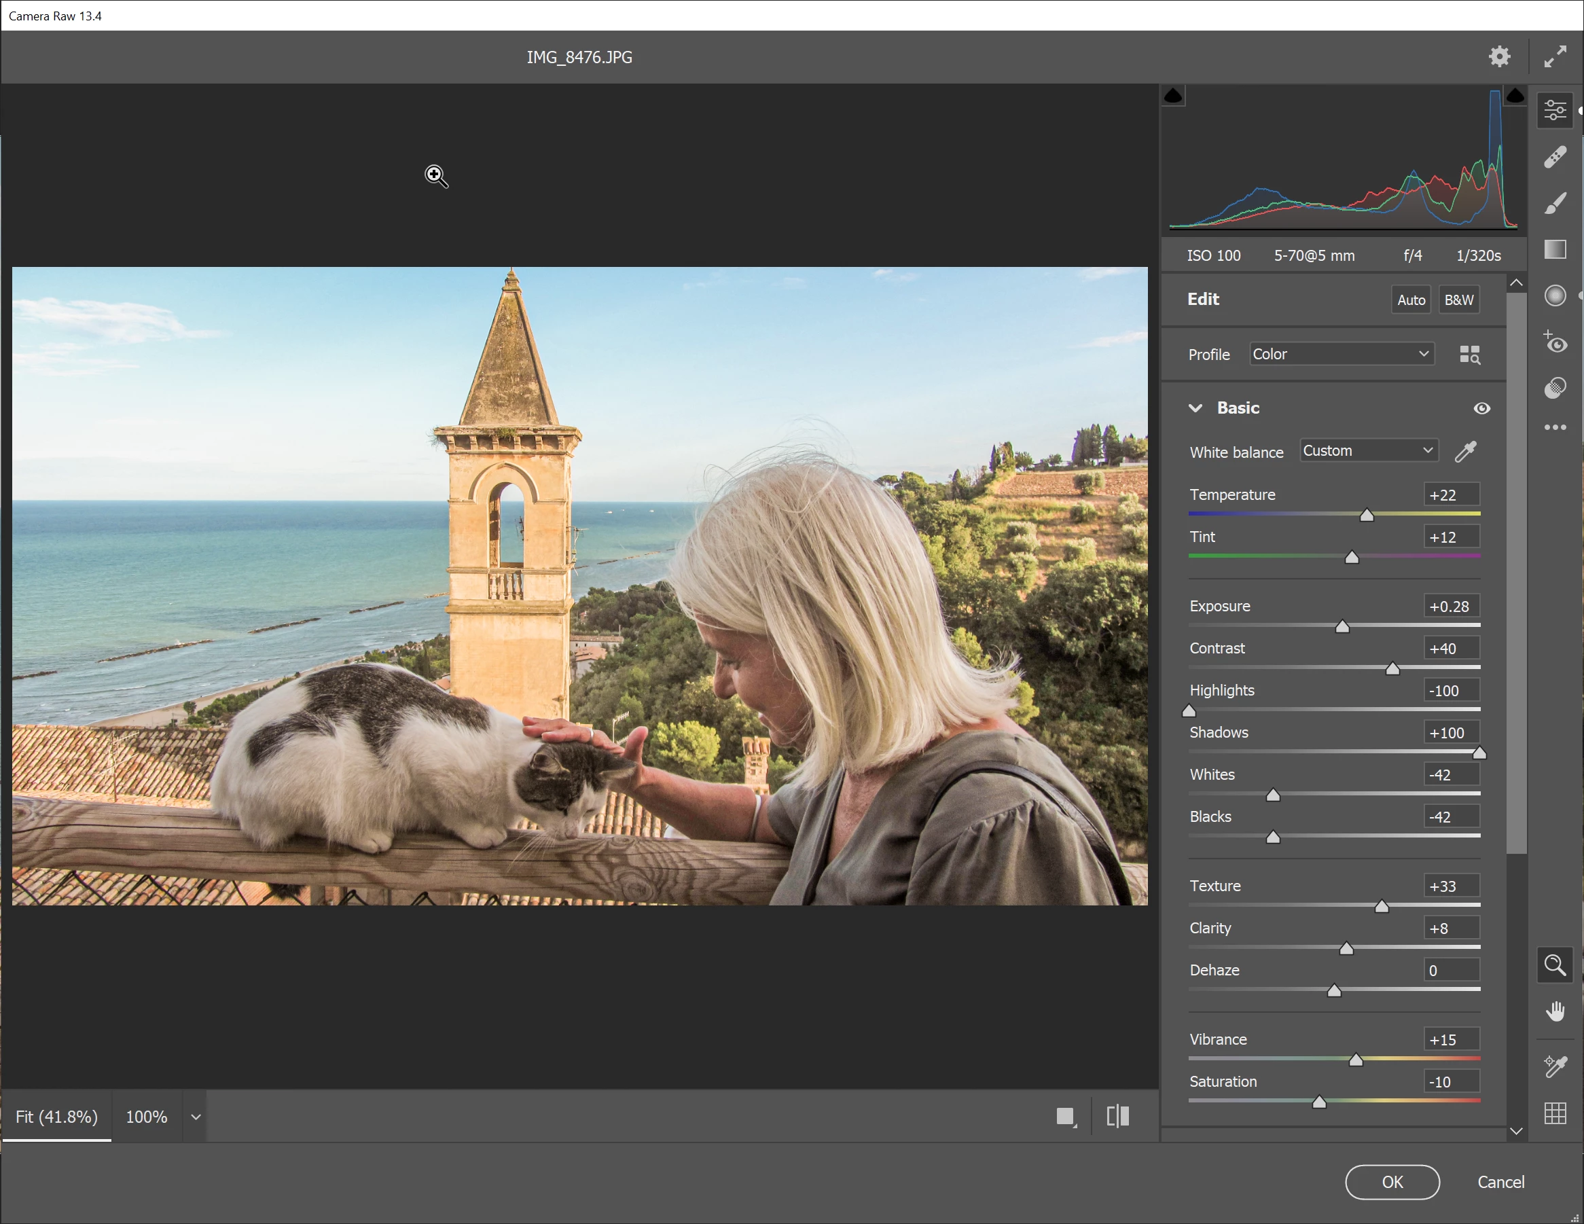
Task: Open the Browse profiles grid icon
Action: coord(1469,355)
